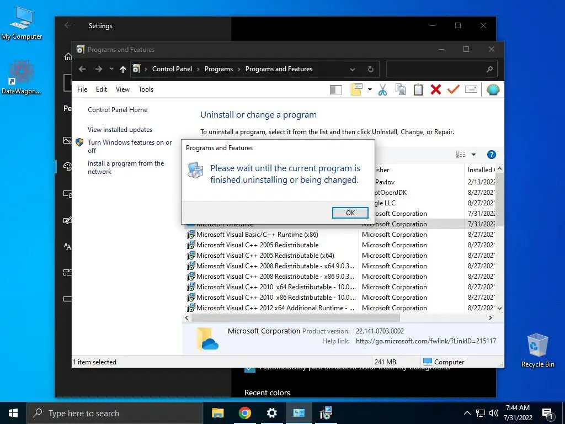Viewport: 565px width, 424px height.
Task: Open the Edit menu
Action: pos(102,89)
